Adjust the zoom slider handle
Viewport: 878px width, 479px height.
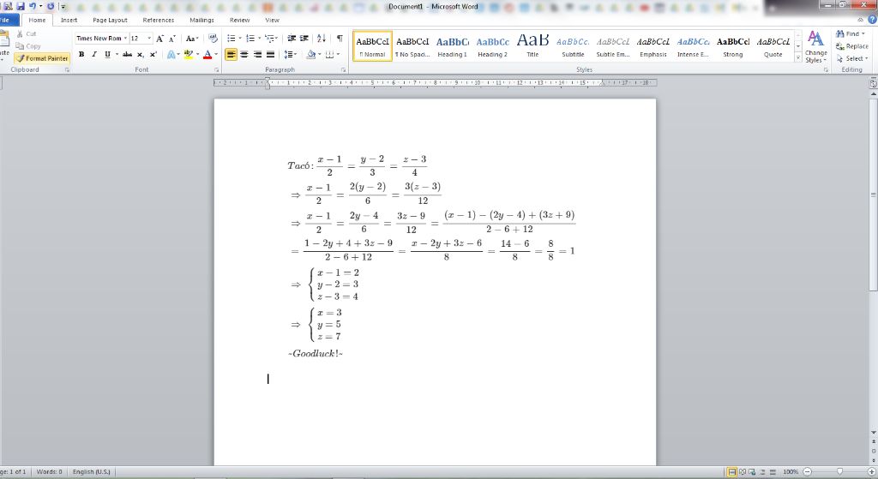(839, 472)
